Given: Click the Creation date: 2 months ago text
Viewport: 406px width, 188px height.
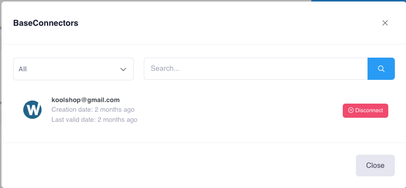Looking at the screenshot, I should [x=93, y=110].
